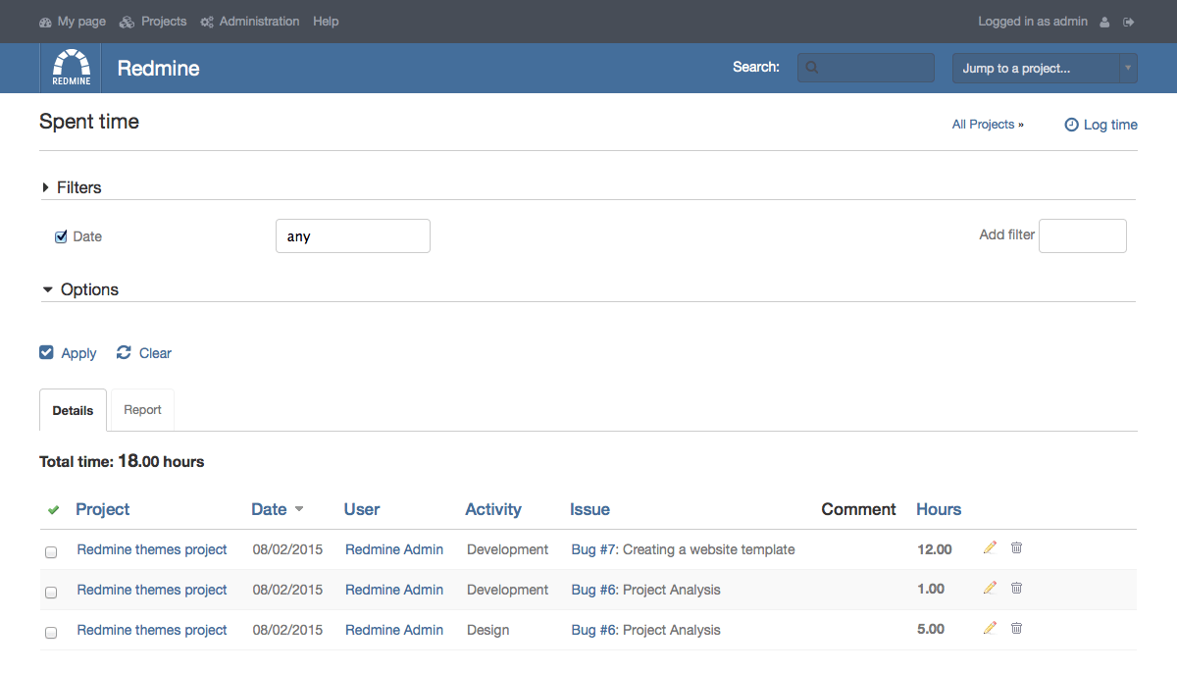Delete the 5.00 hours time entry

[1016, 628]
